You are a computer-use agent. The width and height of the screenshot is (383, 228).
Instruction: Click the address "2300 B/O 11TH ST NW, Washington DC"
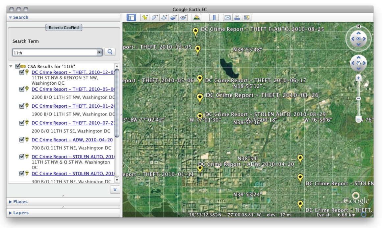point(73,97)
